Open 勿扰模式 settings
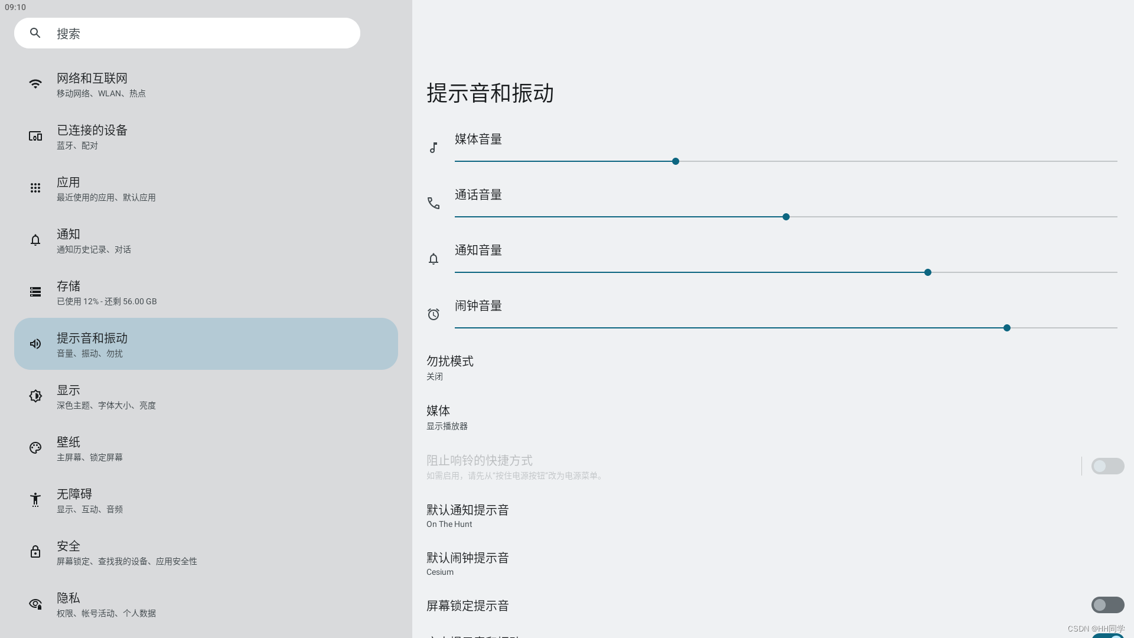1134x638 pixels. point(450,367)
